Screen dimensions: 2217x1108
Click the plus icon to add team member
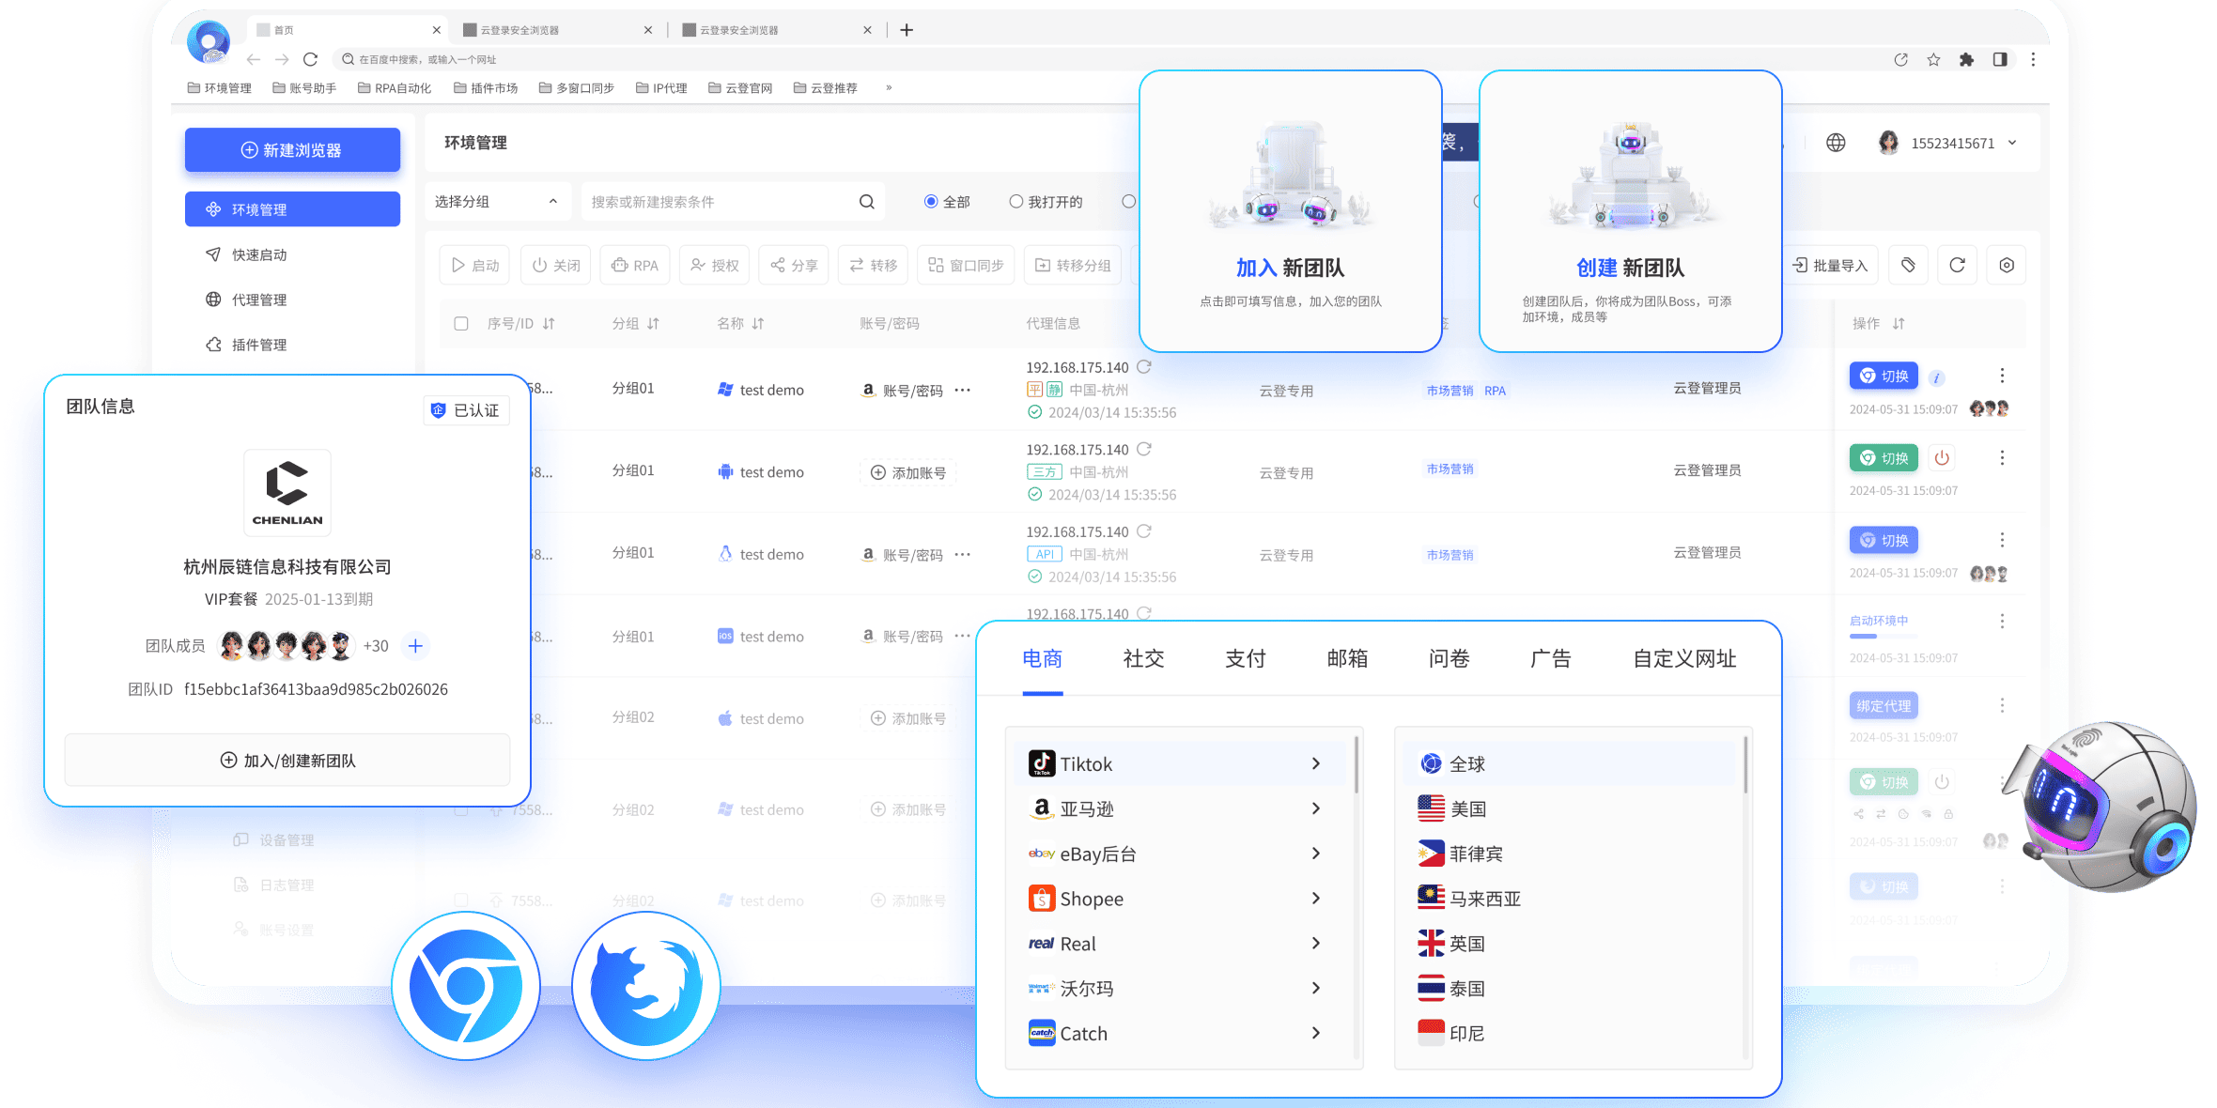[x=415, y=646]
